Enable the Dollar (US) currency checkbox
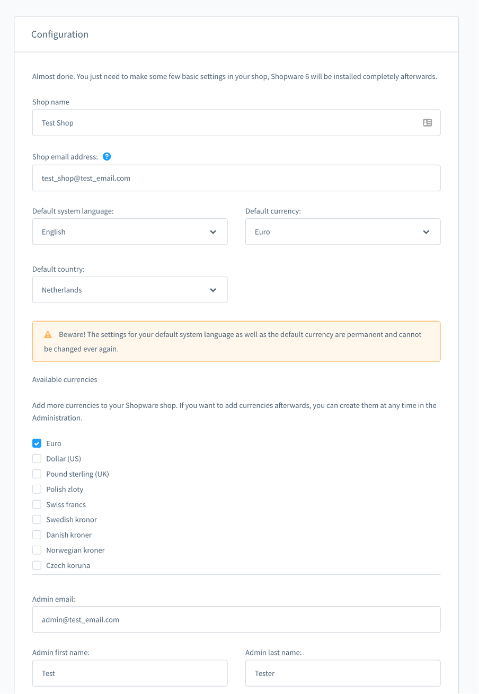 37,459
